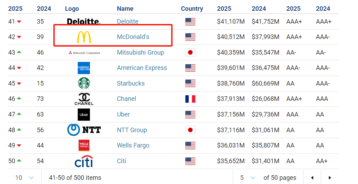Open the American Express name link
The width and height of the screenshot is (358, 184).
[142, 68]
